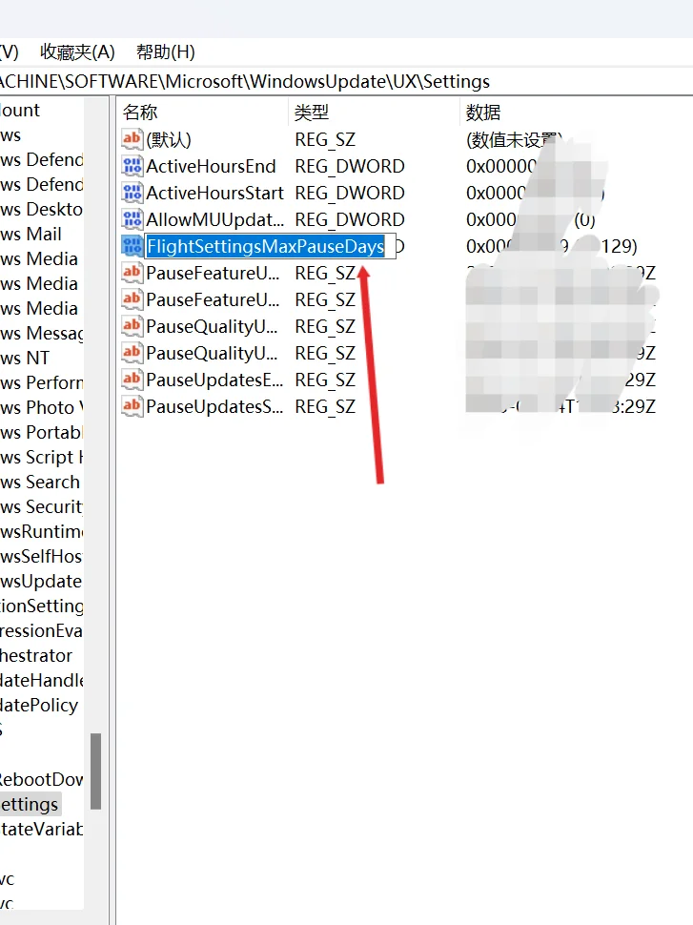Click the tree pane vertical scrollbar thumb
The height and width of the screenshot is (925, 693).
tap(95, 771)
